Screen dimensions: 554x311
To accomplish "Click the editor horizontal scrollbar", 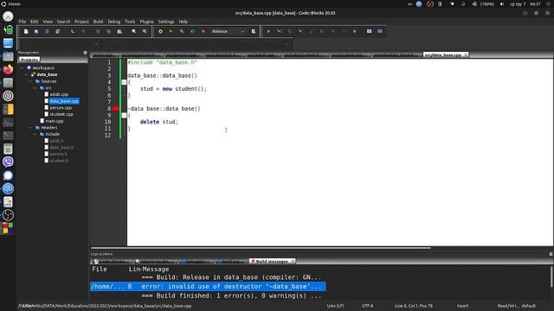I will point(261,248).
